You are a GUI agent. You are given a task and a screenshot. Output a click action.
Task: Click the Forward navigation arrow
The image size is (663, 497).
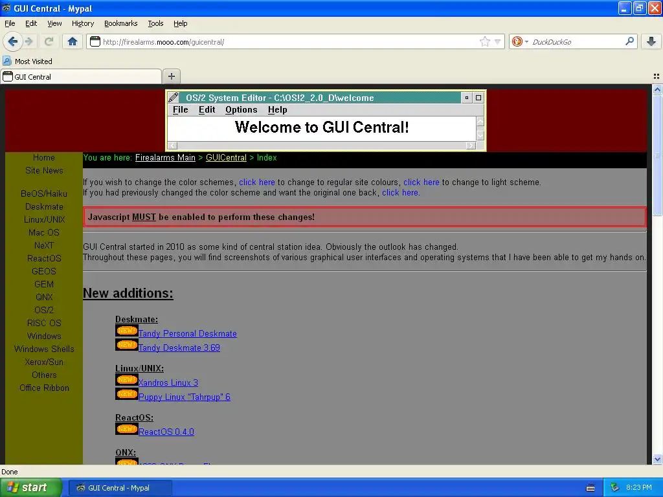29,41
